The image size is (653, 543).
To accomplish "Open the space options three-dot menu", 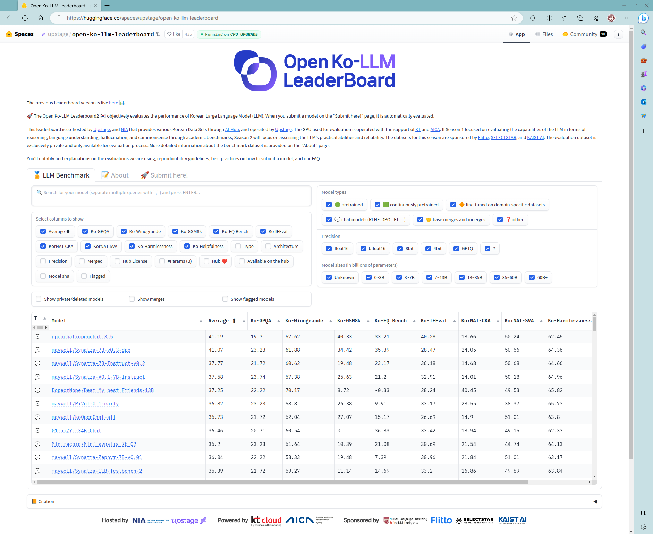I will pos(619,34).
